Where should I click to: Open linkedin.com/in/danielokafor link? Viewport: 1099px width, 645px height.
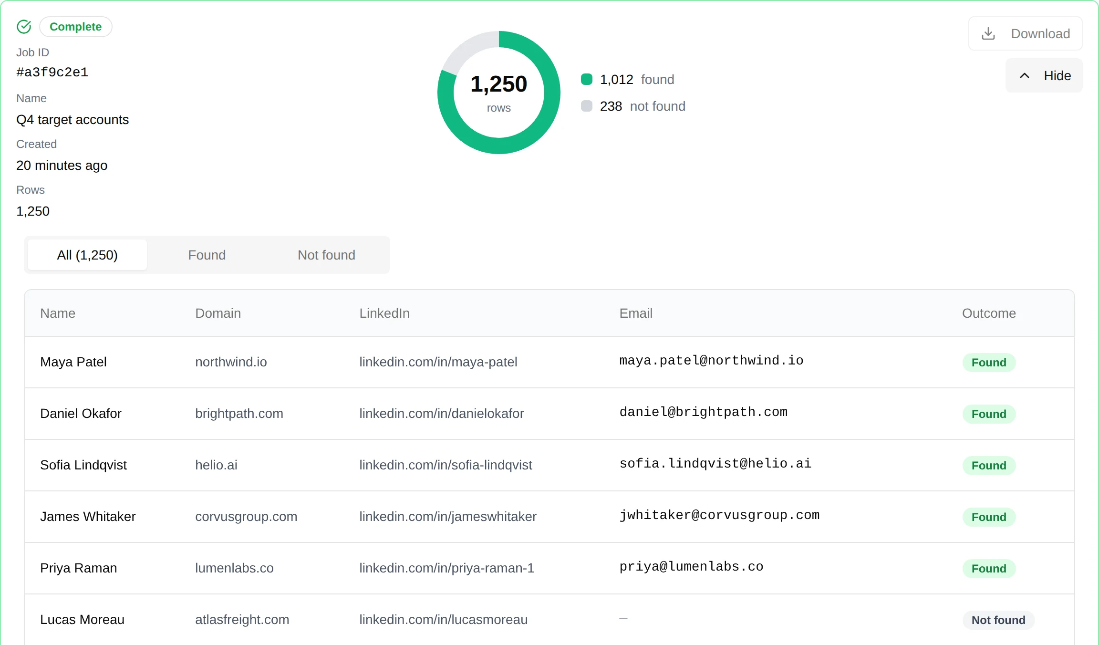[442, 414]
